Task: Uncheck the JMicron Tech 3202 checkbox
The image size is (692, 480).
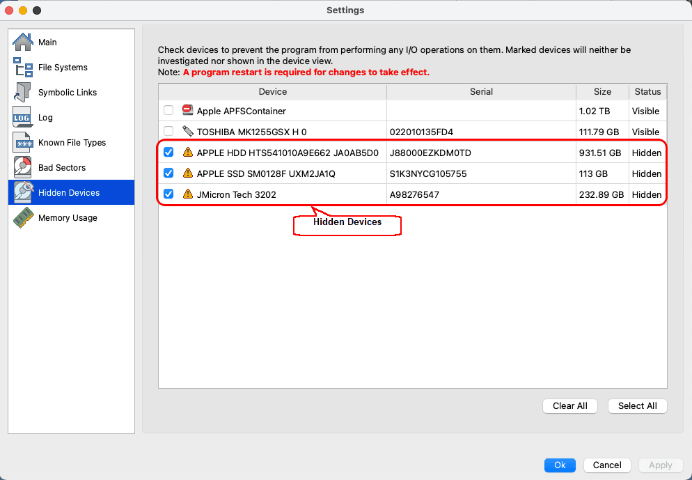Action: pos(168,194)
